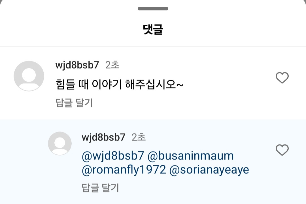Screen dimensions: 306x204
Task: Open the @sorianayeaye mention link
Action: (x=209, y=169)
